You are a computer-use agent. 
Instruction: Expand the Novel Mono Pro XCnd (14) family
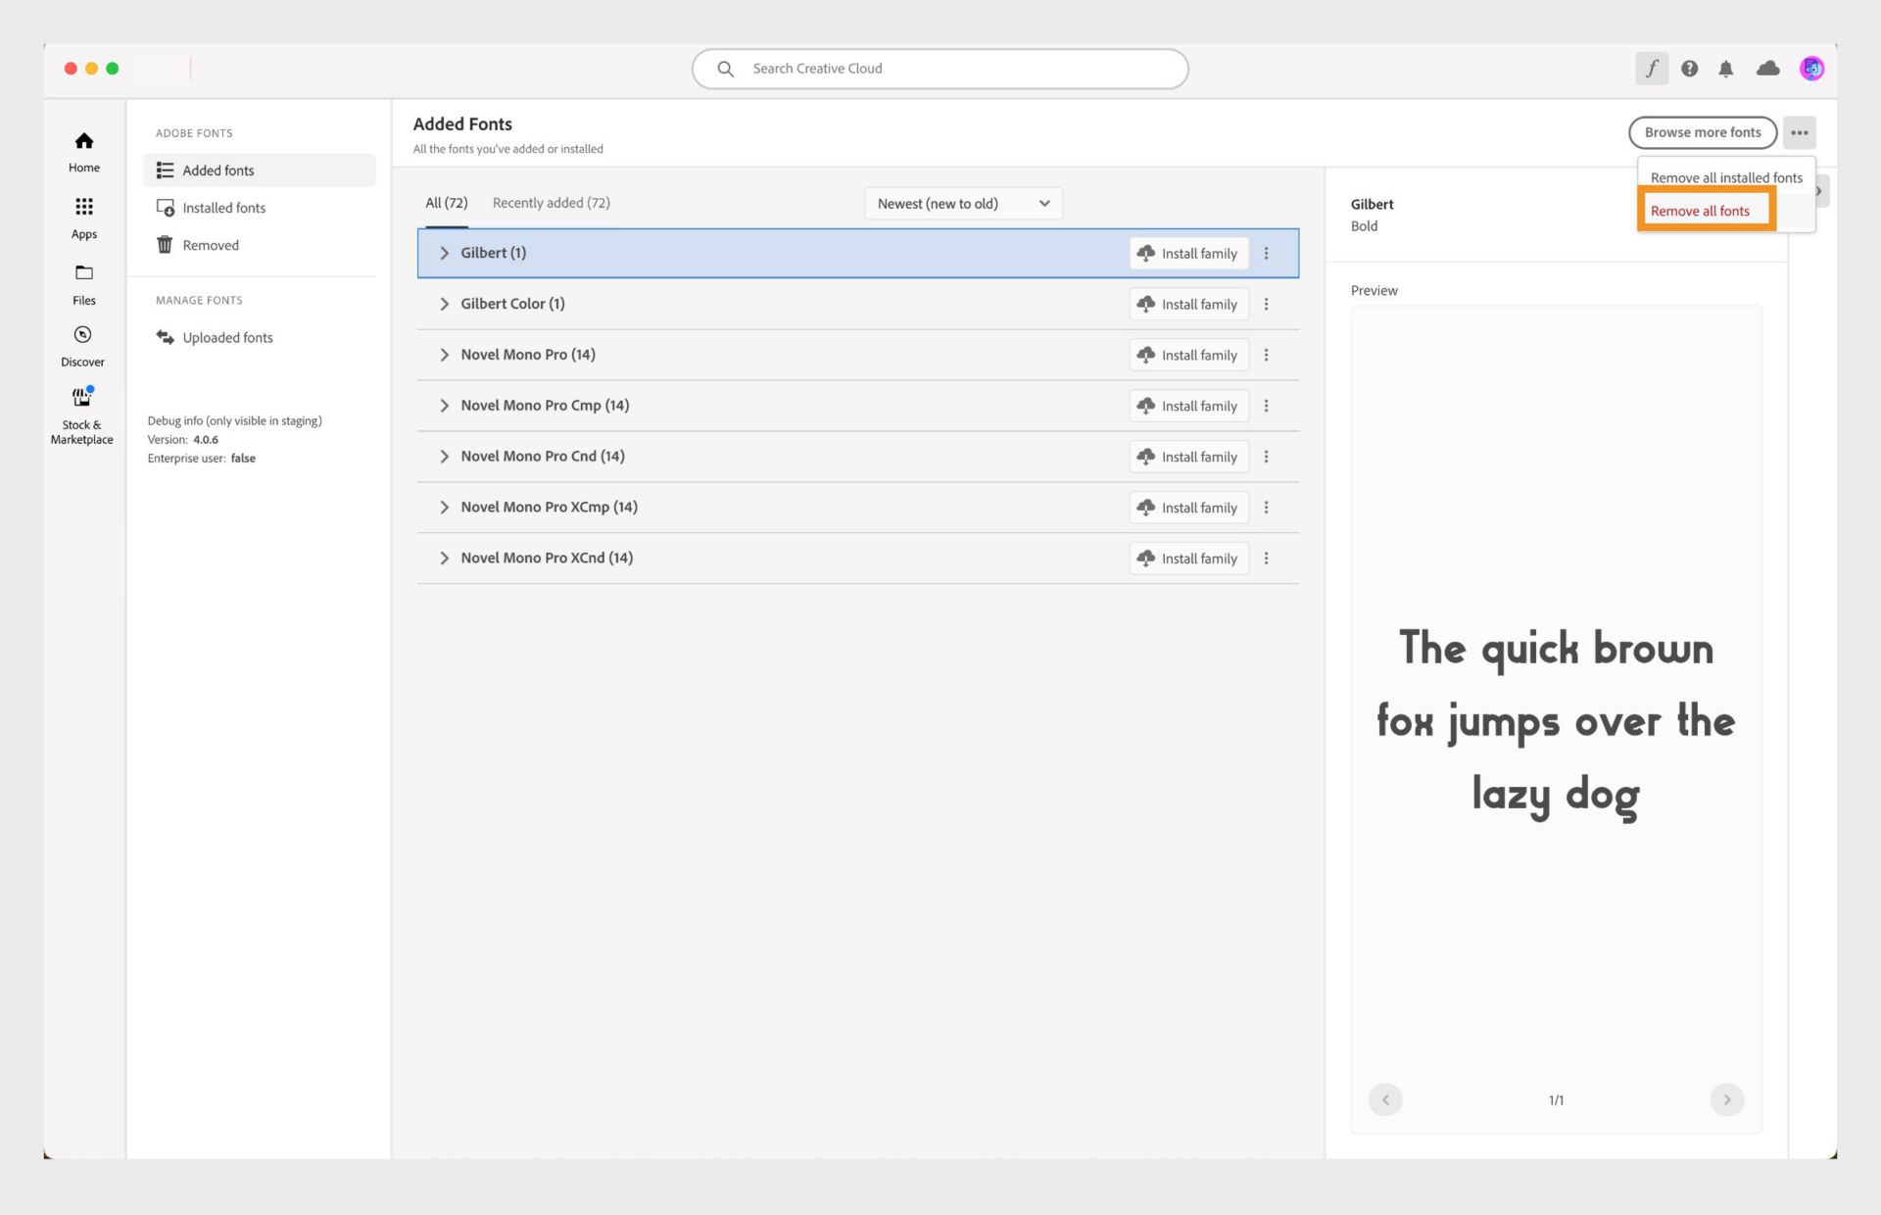click(x=445, y=559)
